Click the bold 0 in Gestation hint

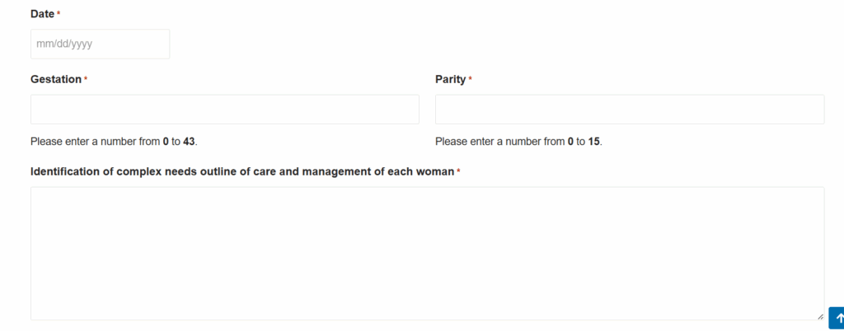coord(166,142)
